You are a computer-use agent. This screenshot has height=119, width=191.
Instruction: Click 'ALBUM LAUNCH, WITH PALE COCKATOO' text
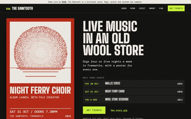pyautogui.click(x=34, y=97)
